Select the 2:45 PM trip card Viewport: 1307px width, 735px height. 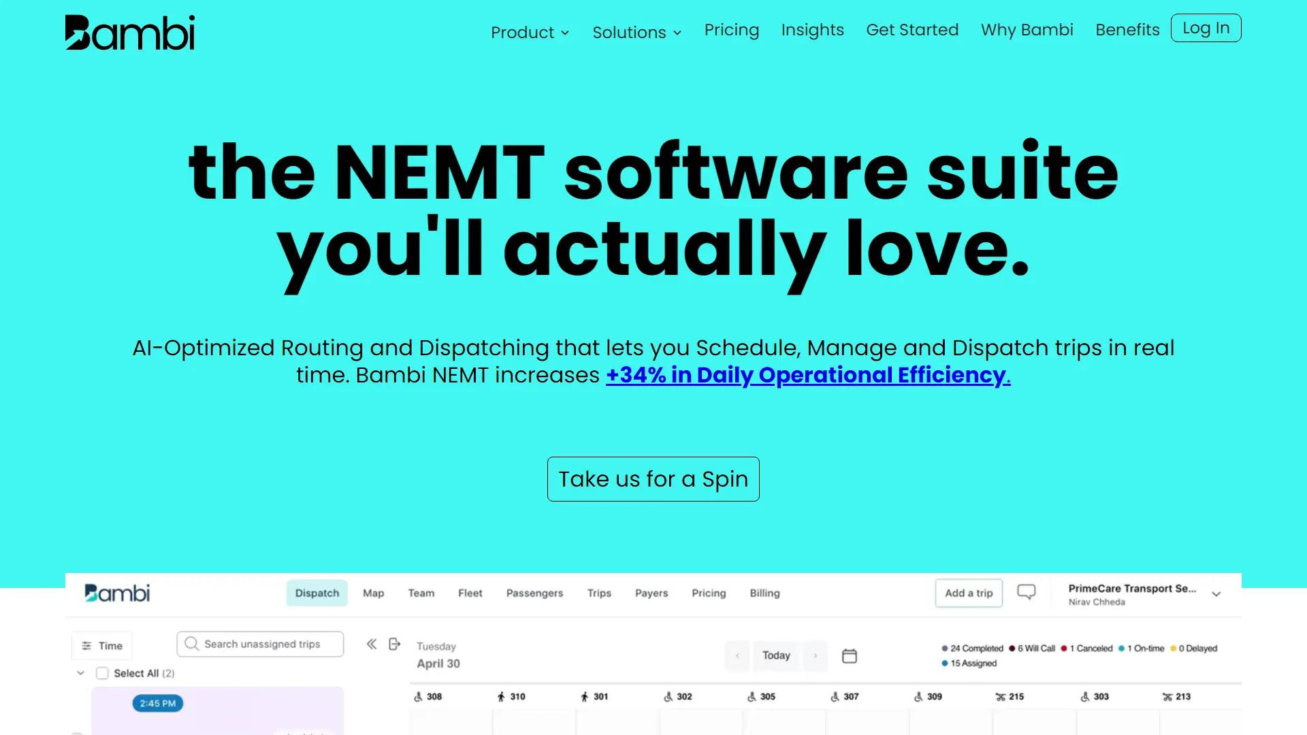coord(217,710)
